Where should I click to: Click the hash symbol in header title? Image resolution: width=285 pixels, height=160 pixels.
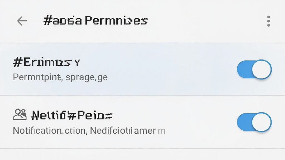pos(48,20)
